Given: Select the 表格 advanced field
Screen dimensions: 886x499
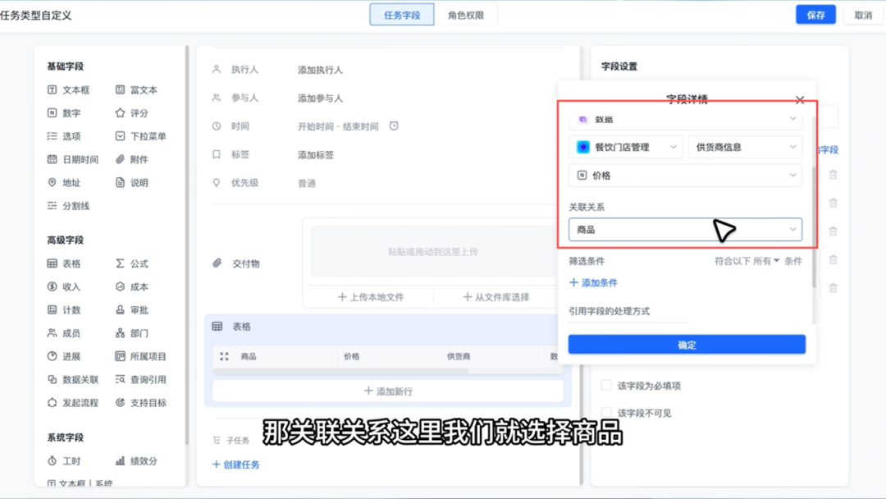Looking at the screenshot, I should coord(64,263).
